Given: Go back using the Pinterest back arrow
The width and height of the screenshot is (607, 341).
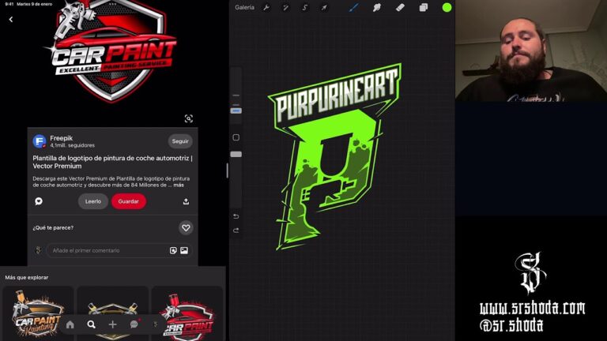Looking at the screenshot, I should 11,19.
